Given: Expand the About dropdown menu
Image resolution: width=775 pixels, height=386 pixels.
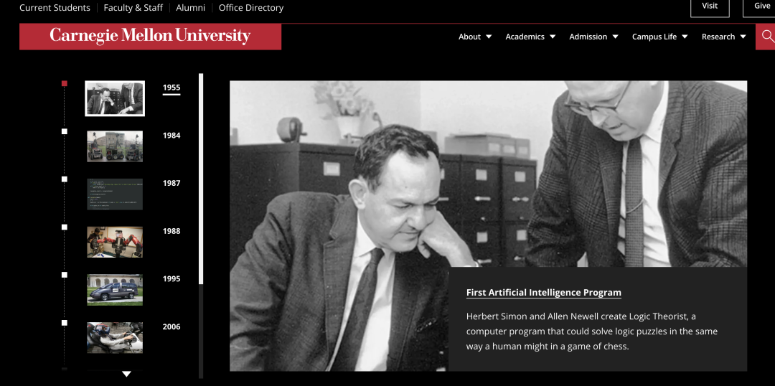Looking at the screenshot, I should 475,37.
